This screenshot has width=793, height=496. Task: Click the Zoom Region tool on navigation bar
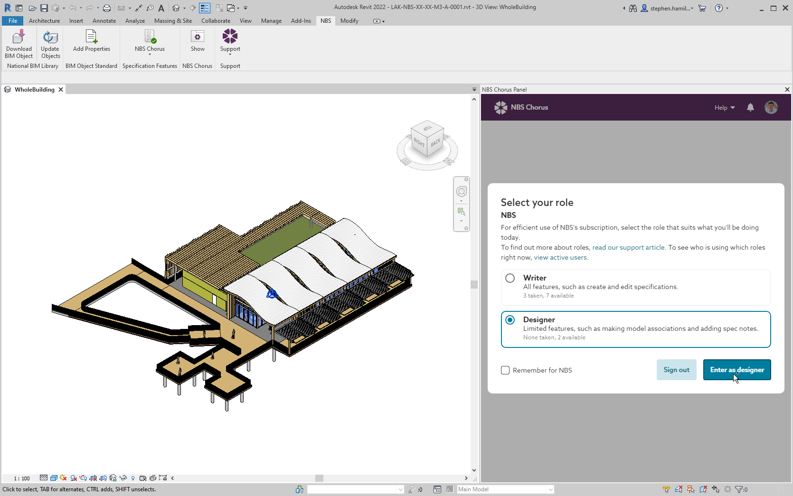point(461,211)
